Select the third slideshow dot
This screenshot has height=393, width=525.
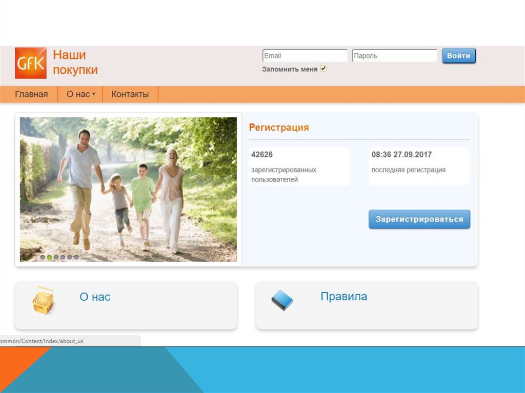[56, 257]
